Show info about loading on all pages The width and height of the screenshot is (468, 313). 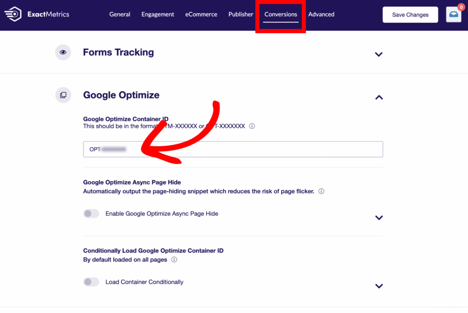(174, 260)
